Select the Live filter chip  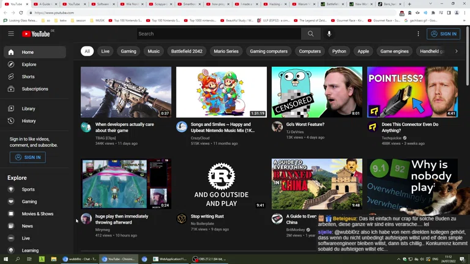[105, 51]
